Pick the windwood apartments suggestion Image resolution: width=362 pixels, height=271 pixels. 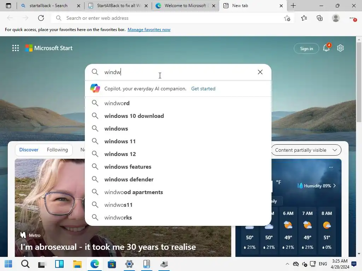(x=178, y=192)
